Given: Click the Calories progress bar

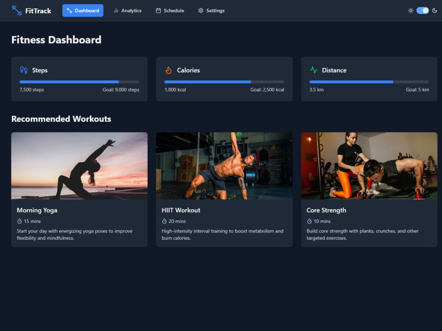Looking at the screenshot, I should click(225, 82).
